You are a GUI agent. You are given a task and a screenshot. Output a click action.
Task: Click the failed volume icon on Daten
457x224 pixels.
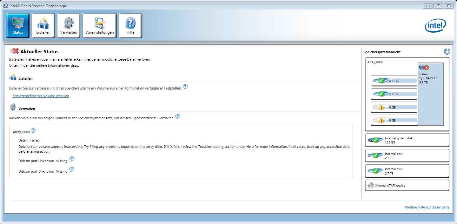(x=424, y=68)
